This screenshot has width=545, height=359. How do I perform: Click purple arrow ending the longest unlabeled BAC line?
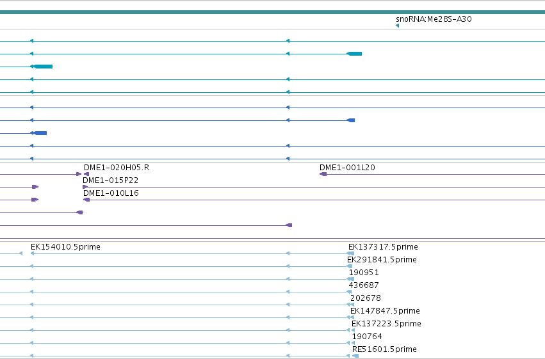click(x=289, y=226)
